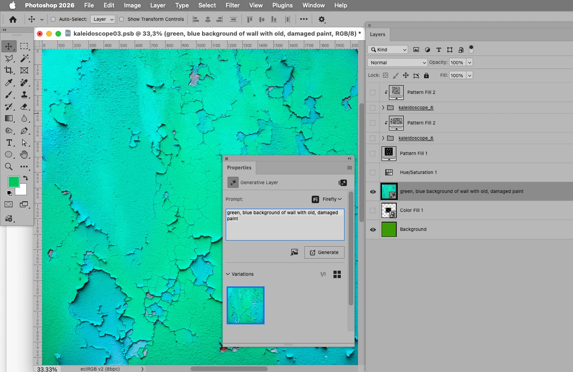Screen dimensions: 573x372
Task: Go to Photoshop Home screen
Action: pyautogui.click(x=13, y=19)
